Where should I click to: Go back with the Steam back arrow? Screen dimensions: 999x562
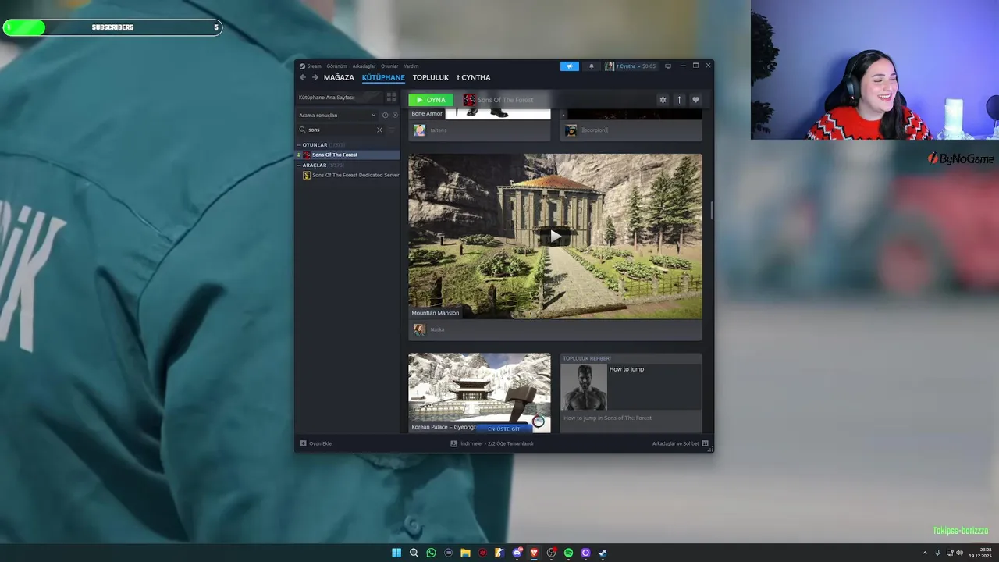(x=303, y=77)
